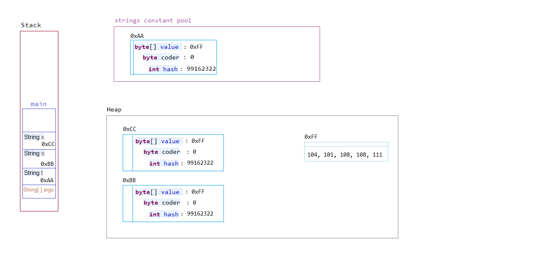
Task: Click byte[] value in 0xCC object
Action: [157, 141]
